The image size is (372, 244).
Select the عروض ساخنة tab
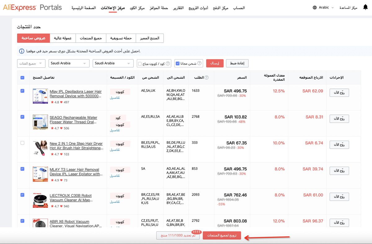[33, 38]
